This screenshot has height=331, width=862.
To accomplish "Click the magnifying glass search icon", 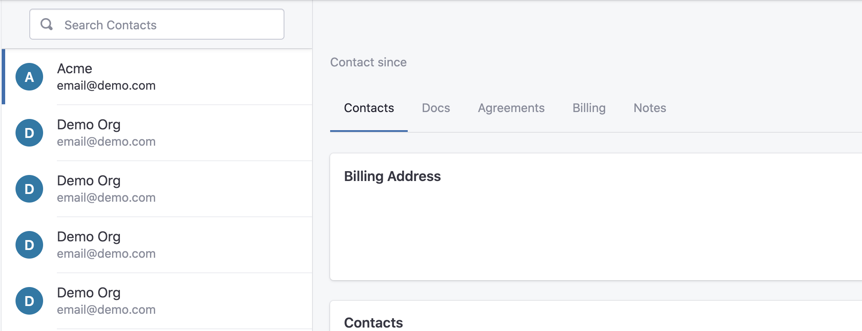I will (47, 25).
